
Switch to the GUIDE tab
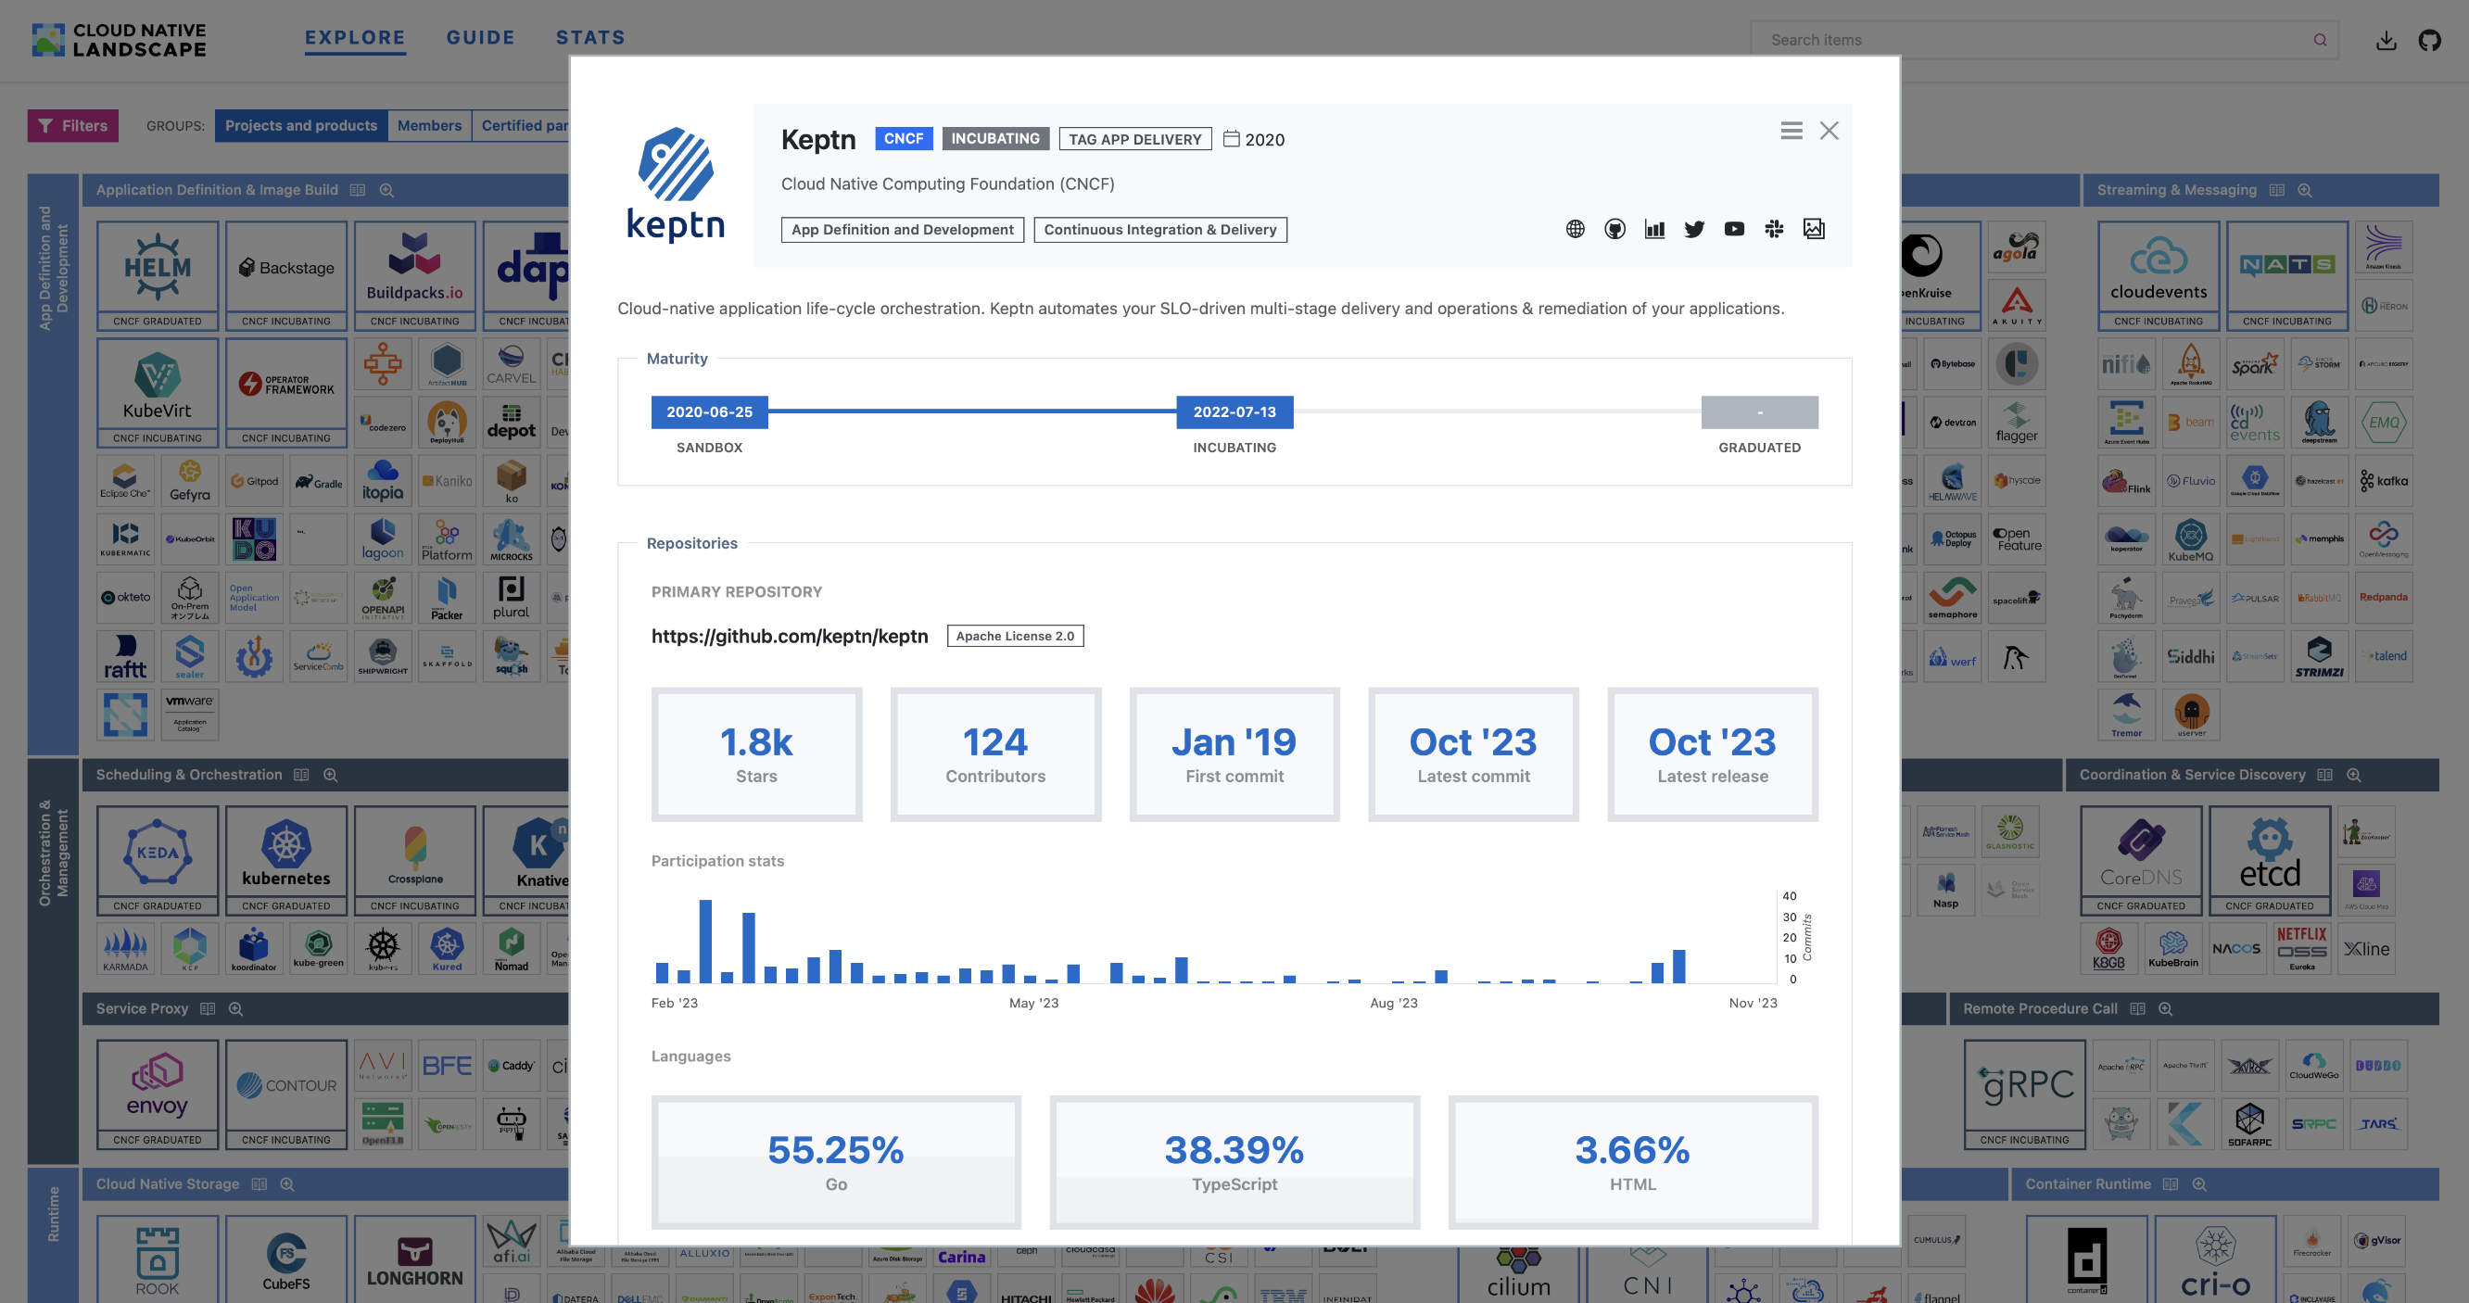click(x=480, y=37)
